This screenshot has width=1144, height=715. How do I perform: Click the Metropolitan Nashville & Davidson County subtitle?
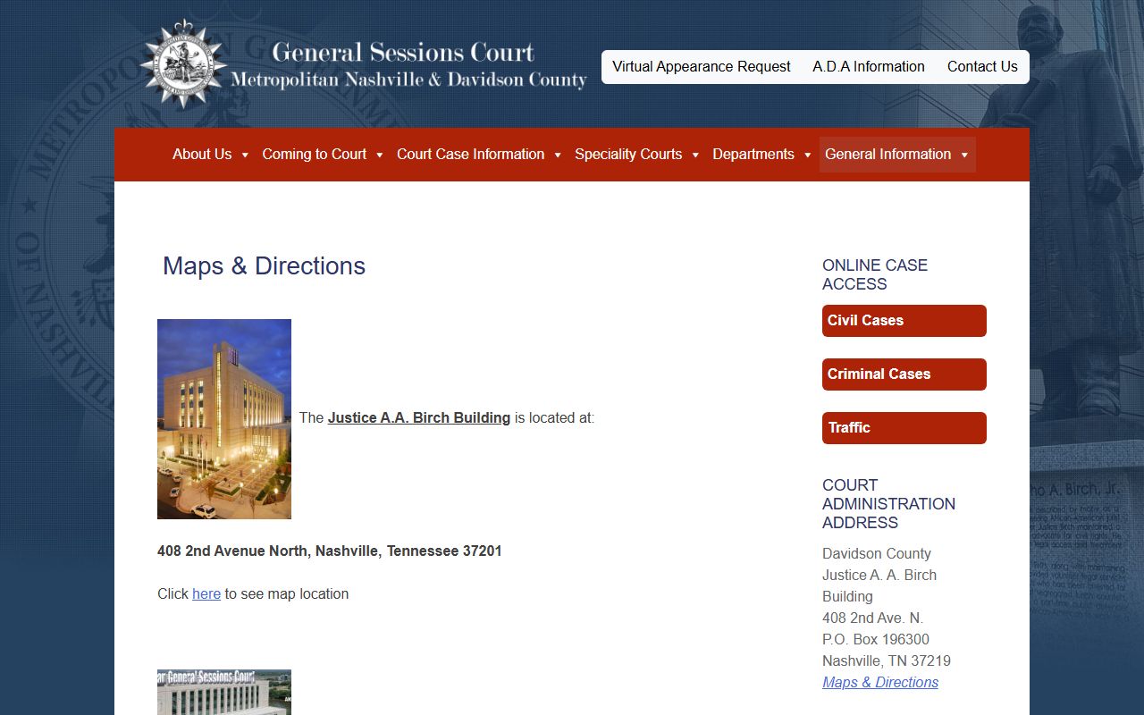(x=408, y=80)
